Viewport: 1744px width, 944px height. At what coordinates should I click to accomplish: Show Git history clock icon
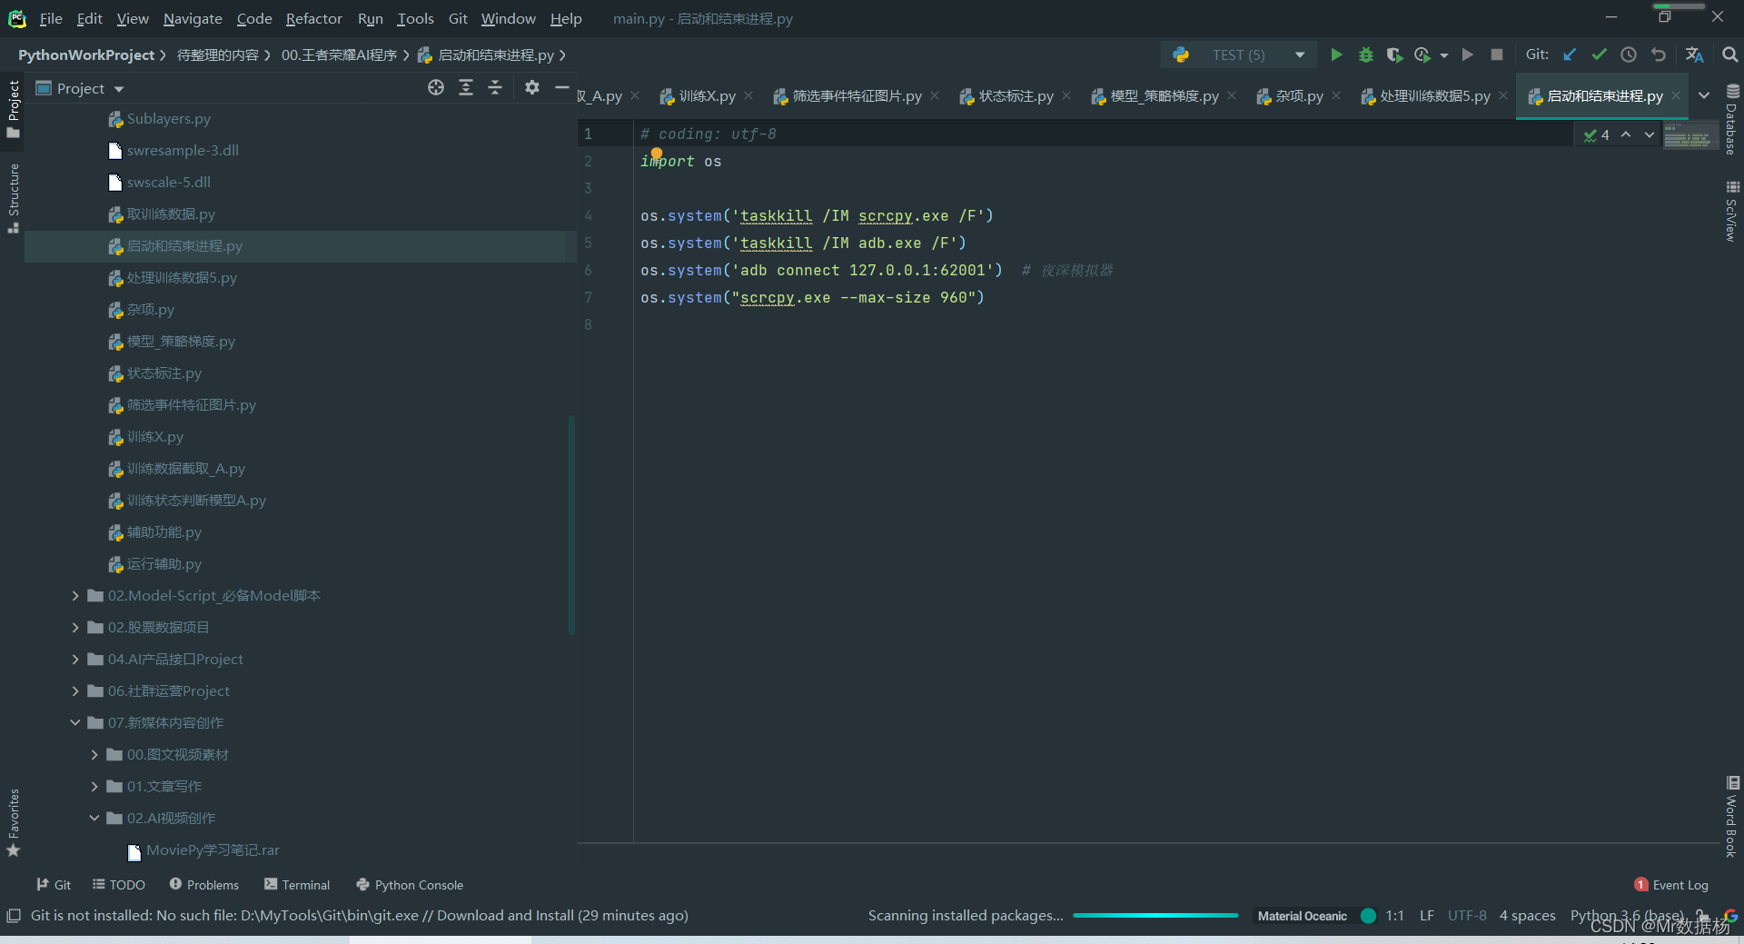pos(1629,55)
